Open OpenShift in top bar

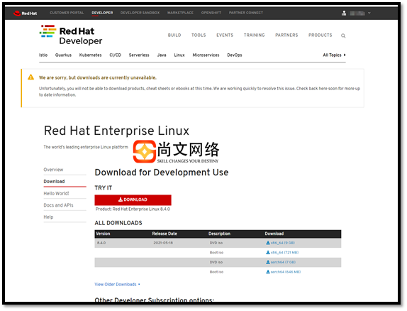[211, 13]
